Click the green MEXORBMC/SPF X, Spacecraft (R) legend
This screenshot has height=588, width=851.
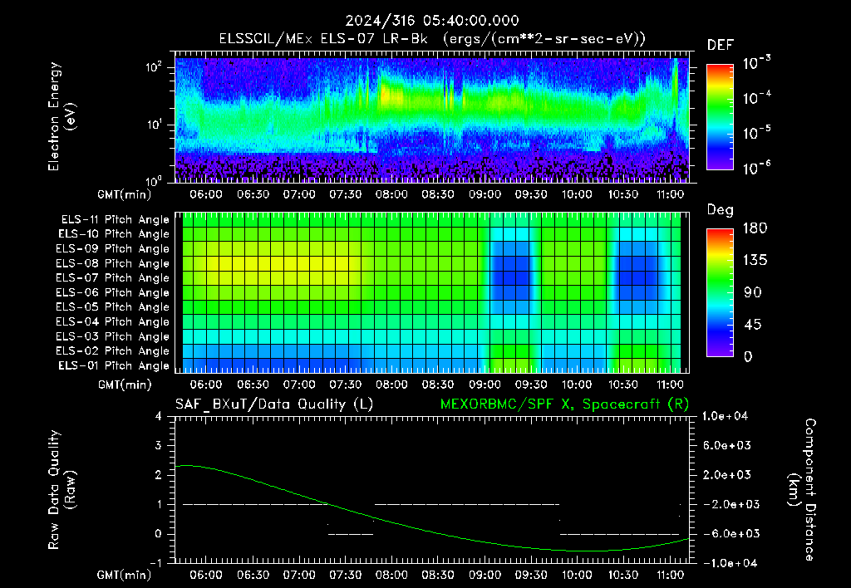click(x=564, y=404)
